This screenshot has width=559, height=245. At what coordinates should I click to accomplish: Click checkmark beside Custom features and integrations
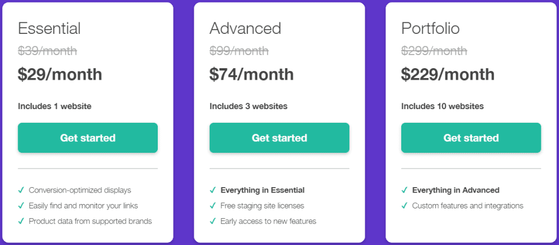tap(405, 206)
